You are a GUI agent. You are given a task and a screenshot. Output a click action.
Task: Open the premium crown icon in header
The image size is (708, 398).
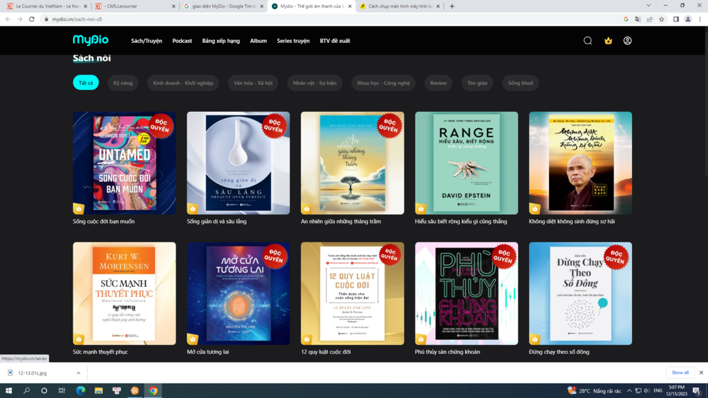(x=608, y=41)
